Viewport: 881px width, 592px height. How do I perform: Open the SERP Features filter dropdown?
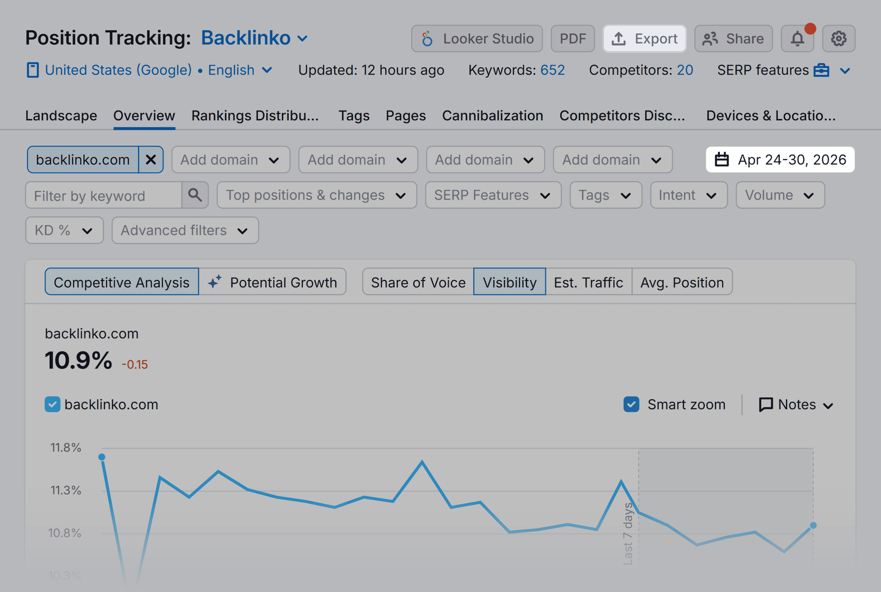(493, 195)
